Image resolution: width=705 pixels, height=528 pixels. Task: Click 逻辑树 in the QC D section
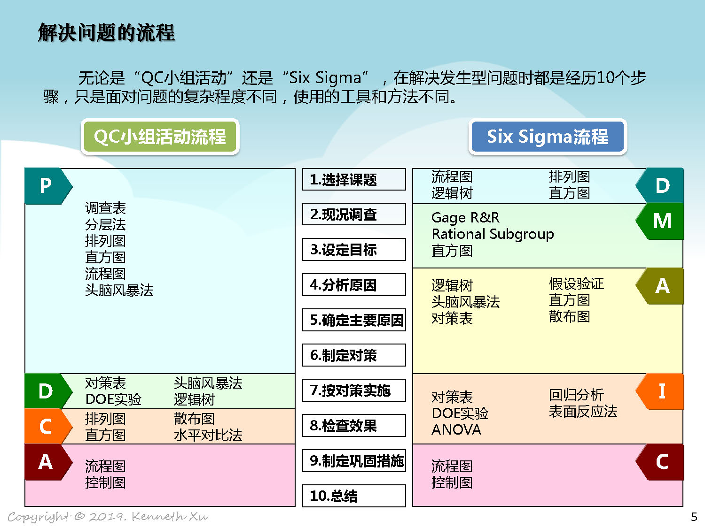(x=195, y=399)
